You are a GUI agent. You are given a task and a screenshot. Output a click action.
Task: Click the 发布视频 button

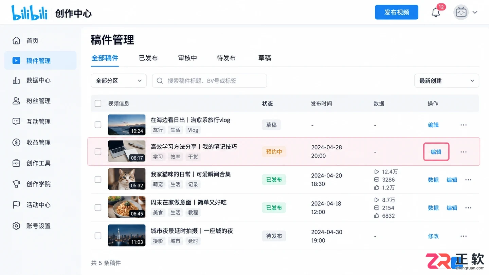tap(397, 12)
